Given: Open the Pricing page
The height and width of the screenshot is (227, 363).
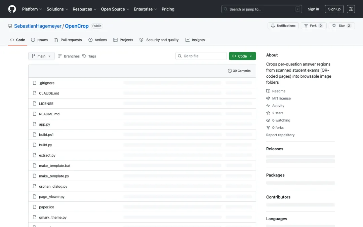Looking at the screenshot, I should [x=168, y=9].
